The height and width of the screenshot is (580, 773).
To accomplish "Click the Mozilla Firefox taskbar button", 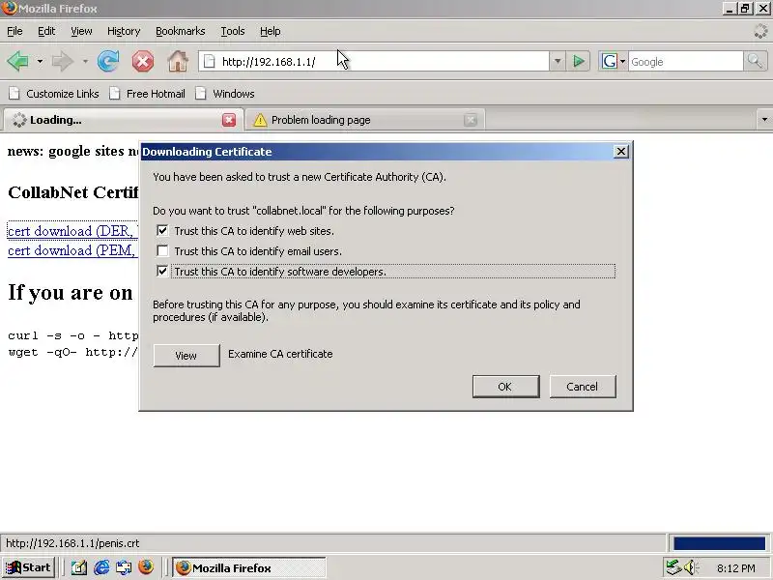I will point(249,567).
